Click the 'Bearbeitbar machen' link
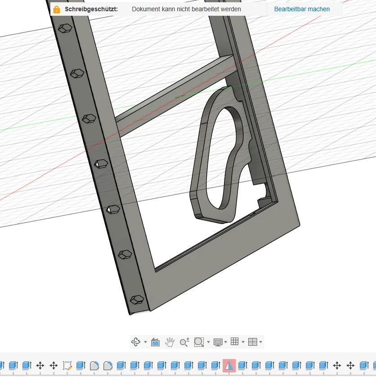The width and height of the screenshot is (376, 377). coord(302,9)
